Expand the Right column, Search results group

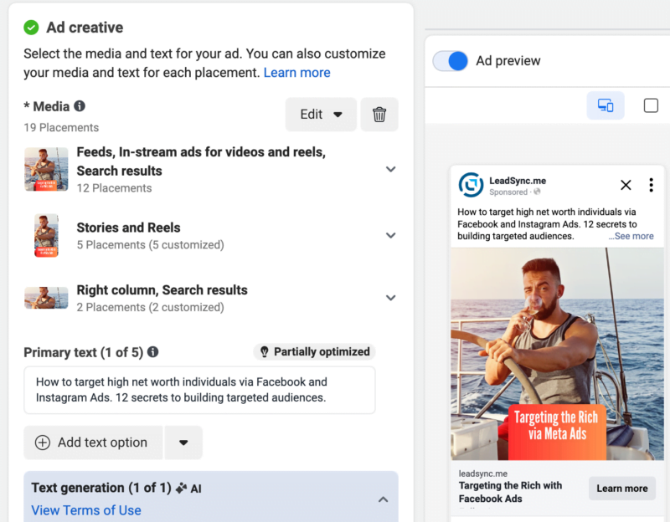click(390, 298)
